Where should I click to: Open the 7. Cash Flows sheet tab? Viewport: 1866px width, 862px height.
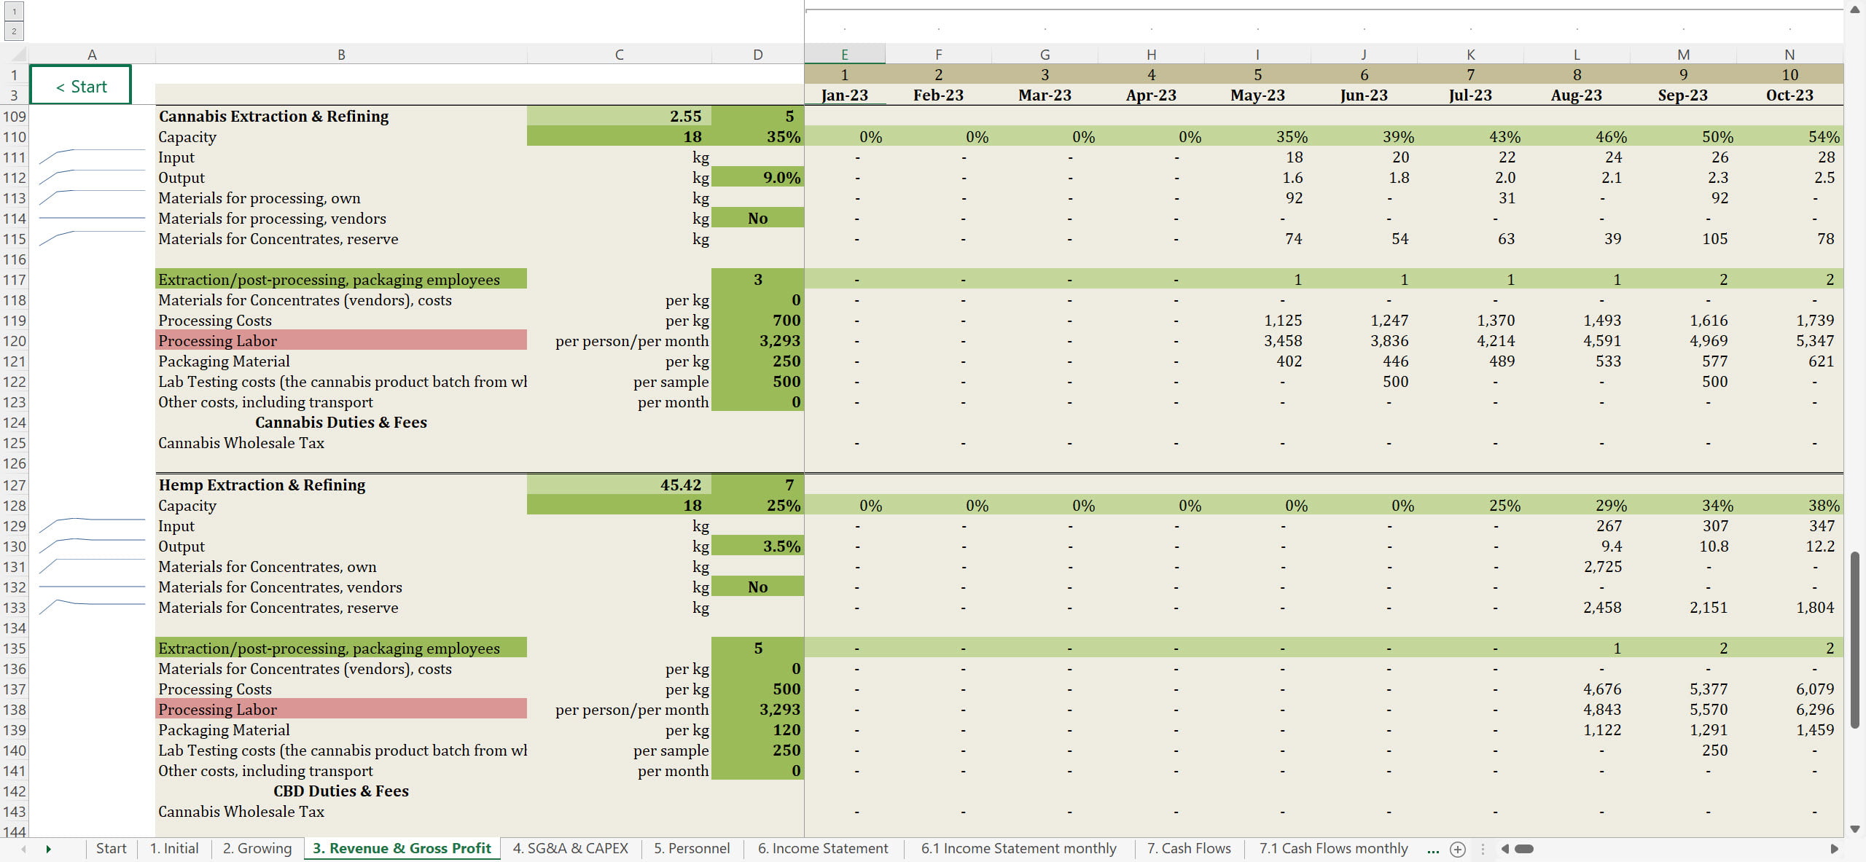(x=1188, y=849)
